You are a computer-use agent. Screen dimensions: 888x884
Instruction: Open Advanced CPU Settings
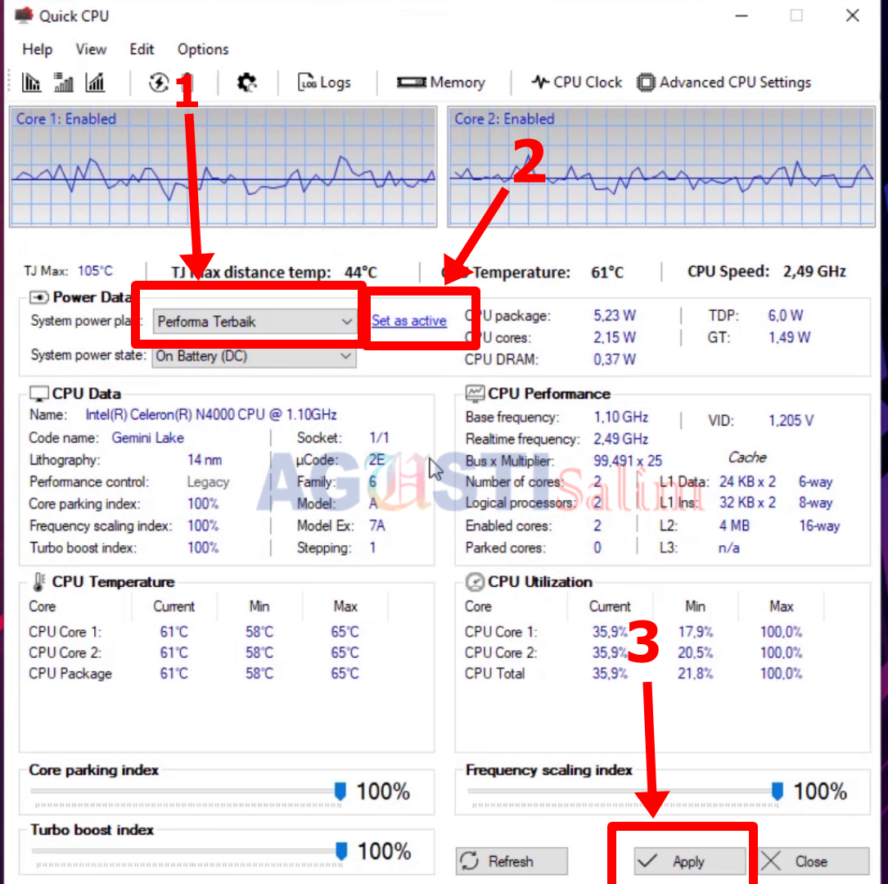[x=723, y=83]
